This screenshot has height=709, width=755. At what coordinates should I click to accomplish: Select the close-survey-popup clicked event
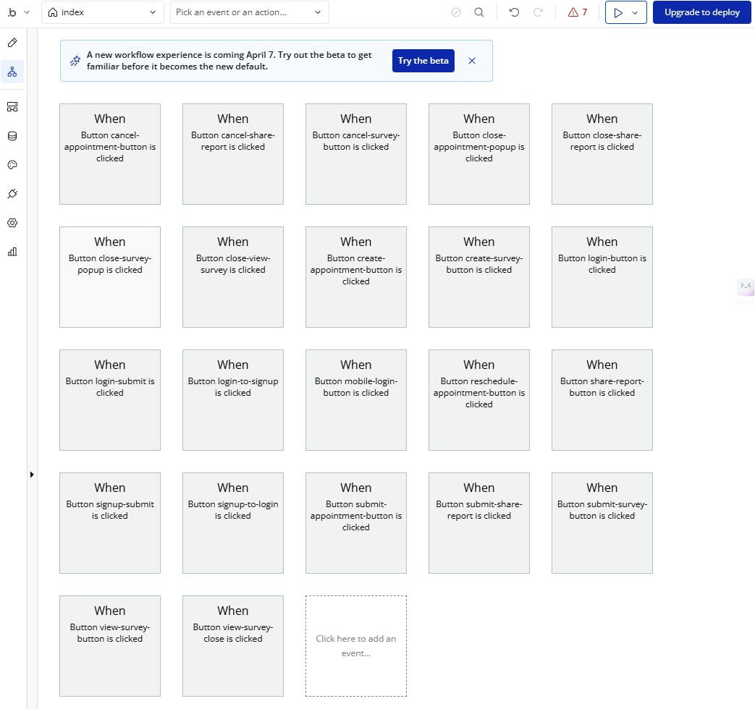[110, 277]
